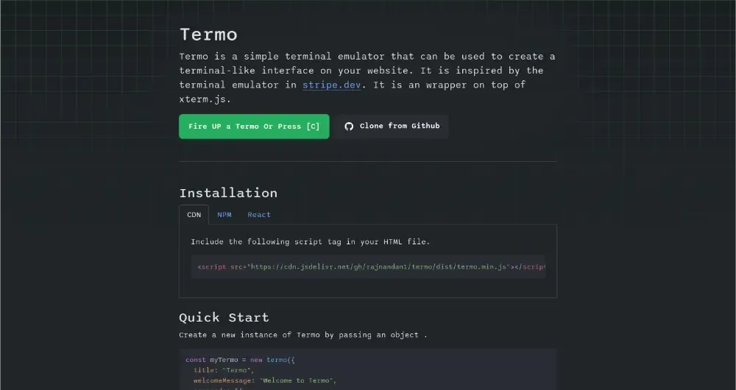
Task: Click the 'const myTermo = new termo' code line
Action: coord(240,360)
